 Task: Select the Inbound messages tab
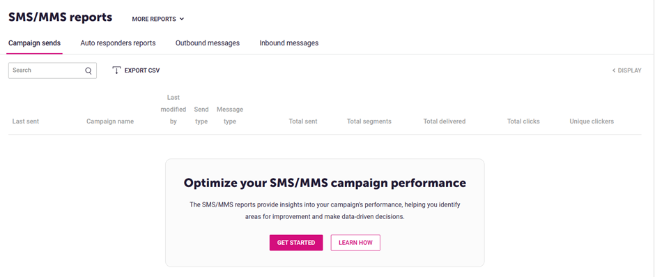point(288,43)
